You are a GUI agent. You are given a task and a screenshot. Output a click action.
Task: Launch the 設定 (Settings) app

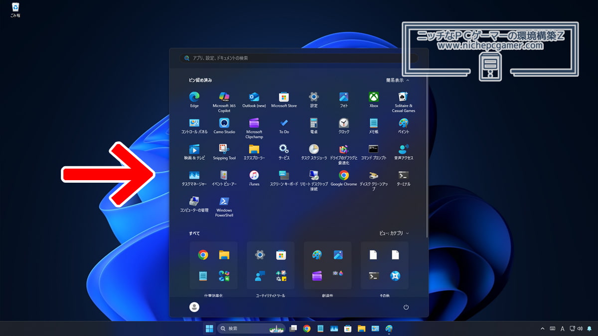coord(313,98)
